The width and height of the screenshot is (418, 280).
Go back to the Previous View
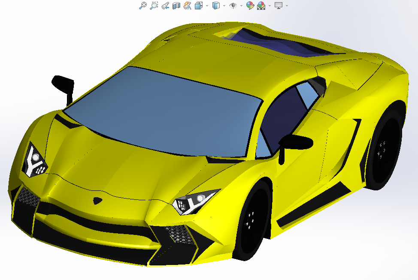click(x=165, y=6)
